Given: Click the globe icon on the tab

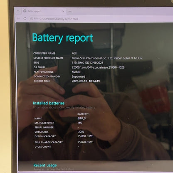Looking at the screenshot, I should coord(25,11).
